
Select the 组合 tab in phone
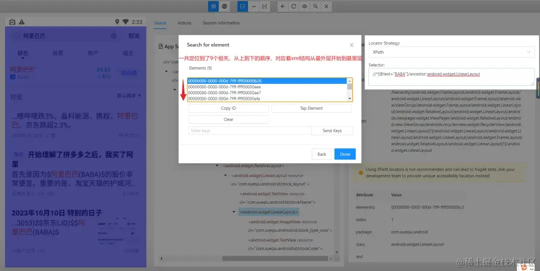click(x=128, y=53)
